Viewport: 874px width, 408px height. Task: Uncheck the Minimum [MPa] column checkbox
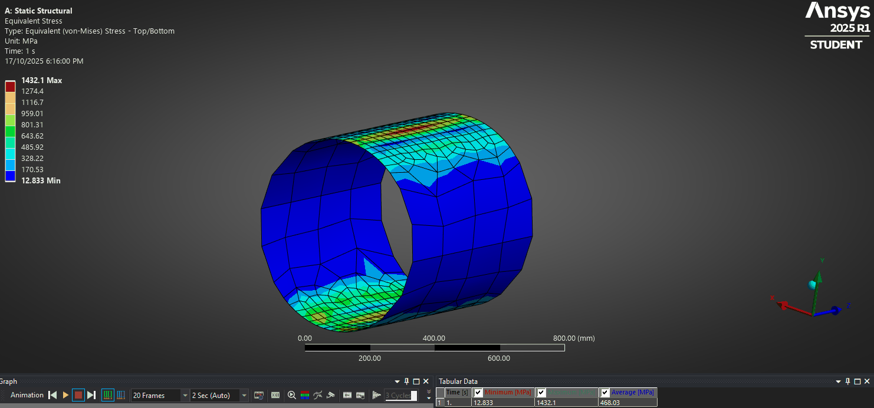pos(478,393)
